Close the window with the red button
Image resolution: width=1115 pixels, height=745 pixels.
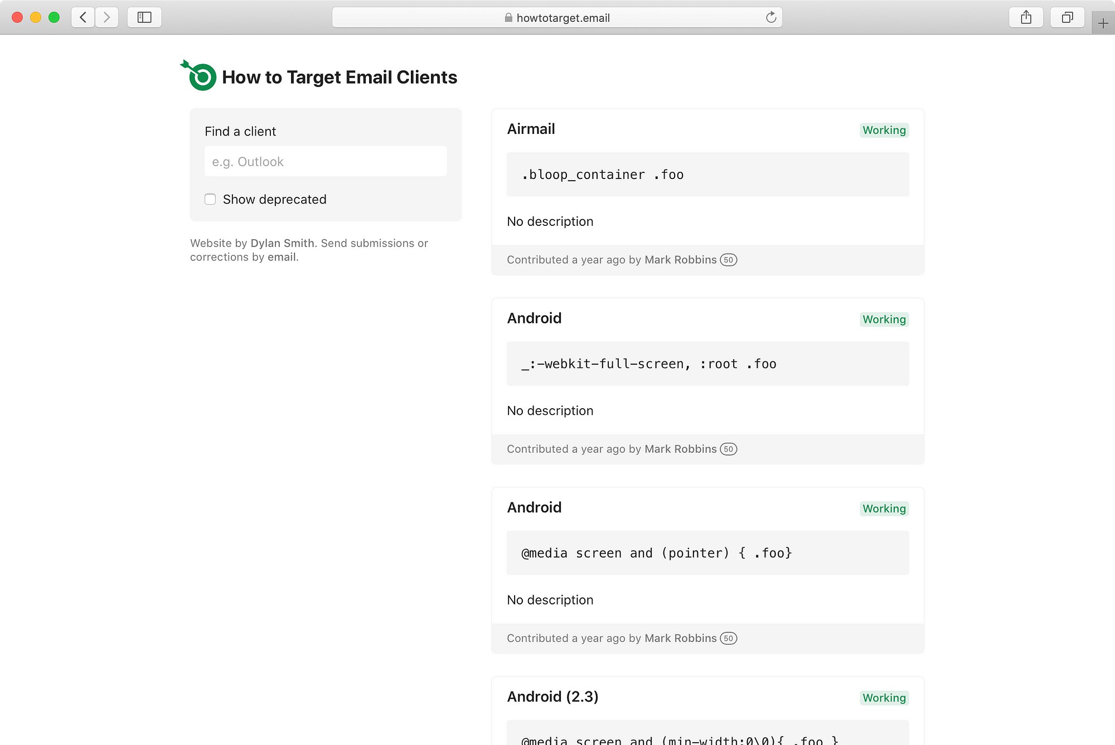point(17,17)
